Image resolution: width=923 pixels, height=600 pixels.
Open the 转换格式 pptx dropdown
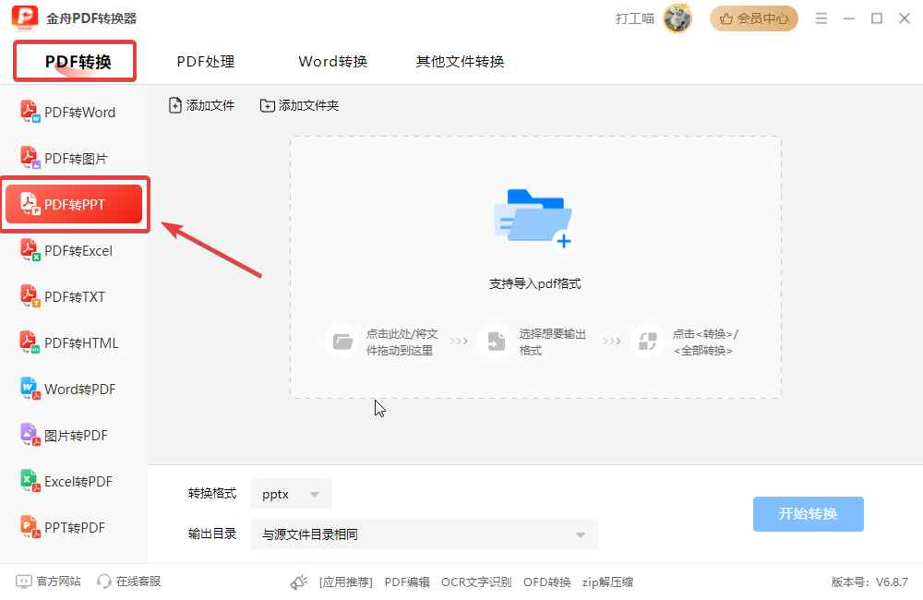pos(292,494)
